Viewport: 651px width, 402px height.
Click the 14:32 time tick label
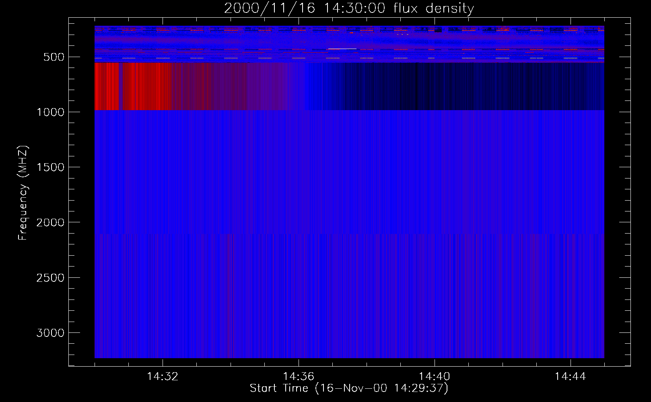coord(163,377)
